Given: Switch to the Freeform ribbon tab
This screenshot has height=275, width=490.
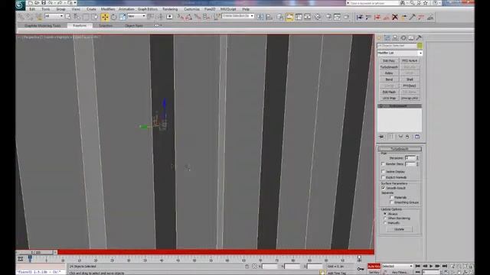Looking at the screenshot, I should (x=80, y=25).
